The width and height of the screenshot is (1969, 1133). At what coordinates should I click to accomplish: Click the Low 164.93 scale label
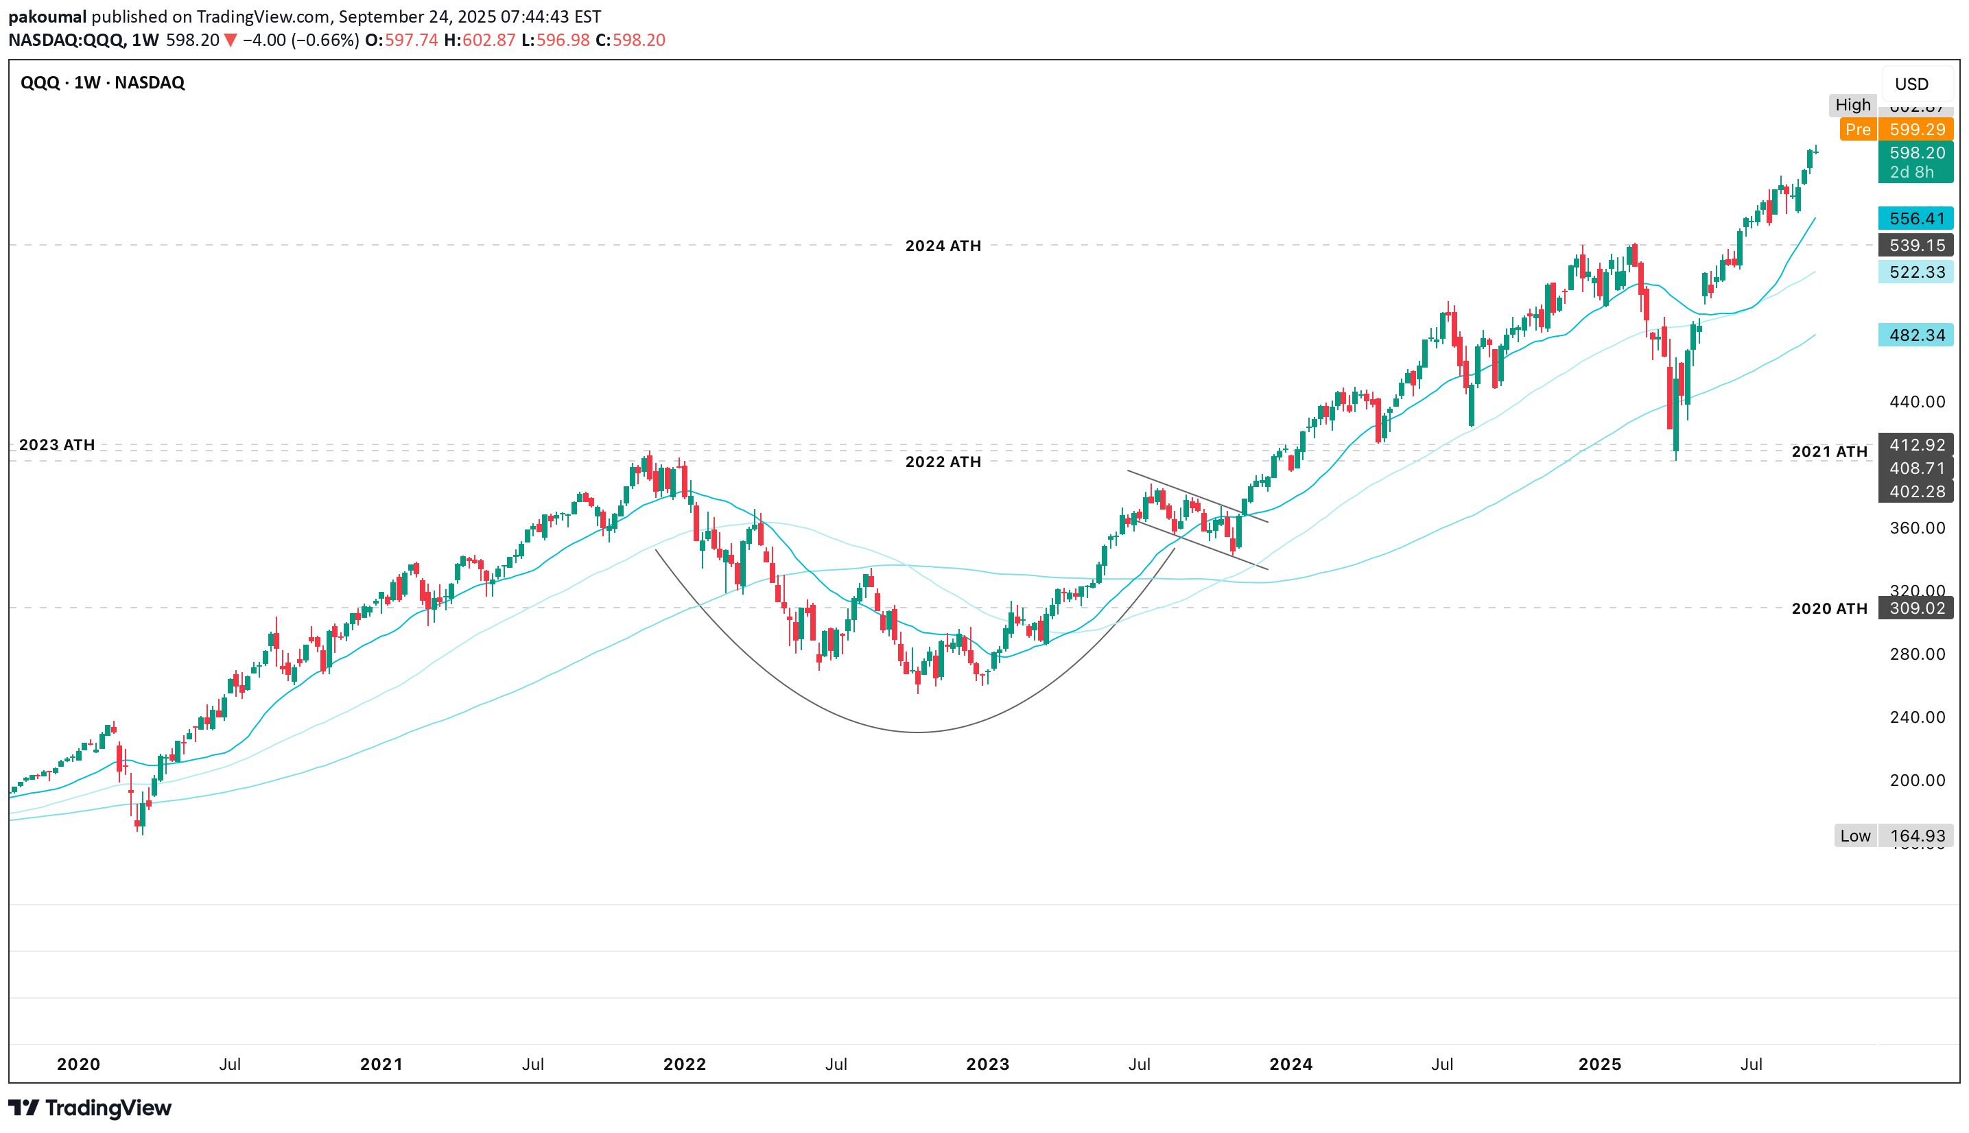(1894, 837)
